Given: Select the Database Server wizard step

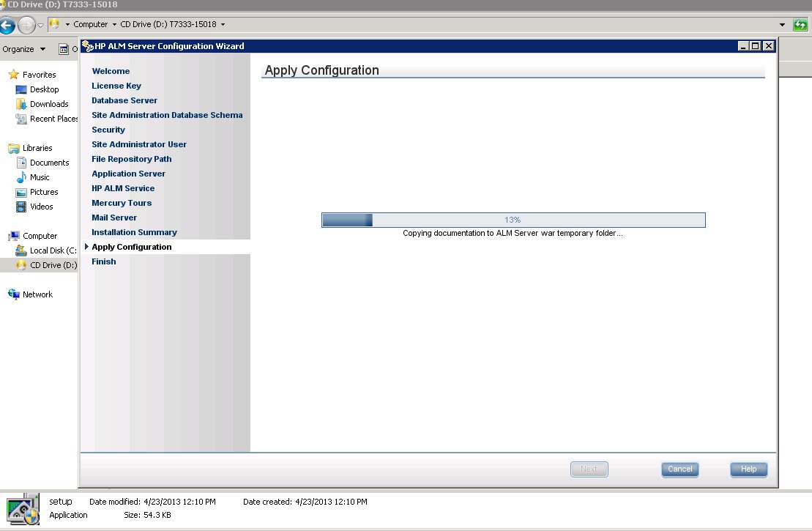Looking at the screenshot, I should (124, 100).
